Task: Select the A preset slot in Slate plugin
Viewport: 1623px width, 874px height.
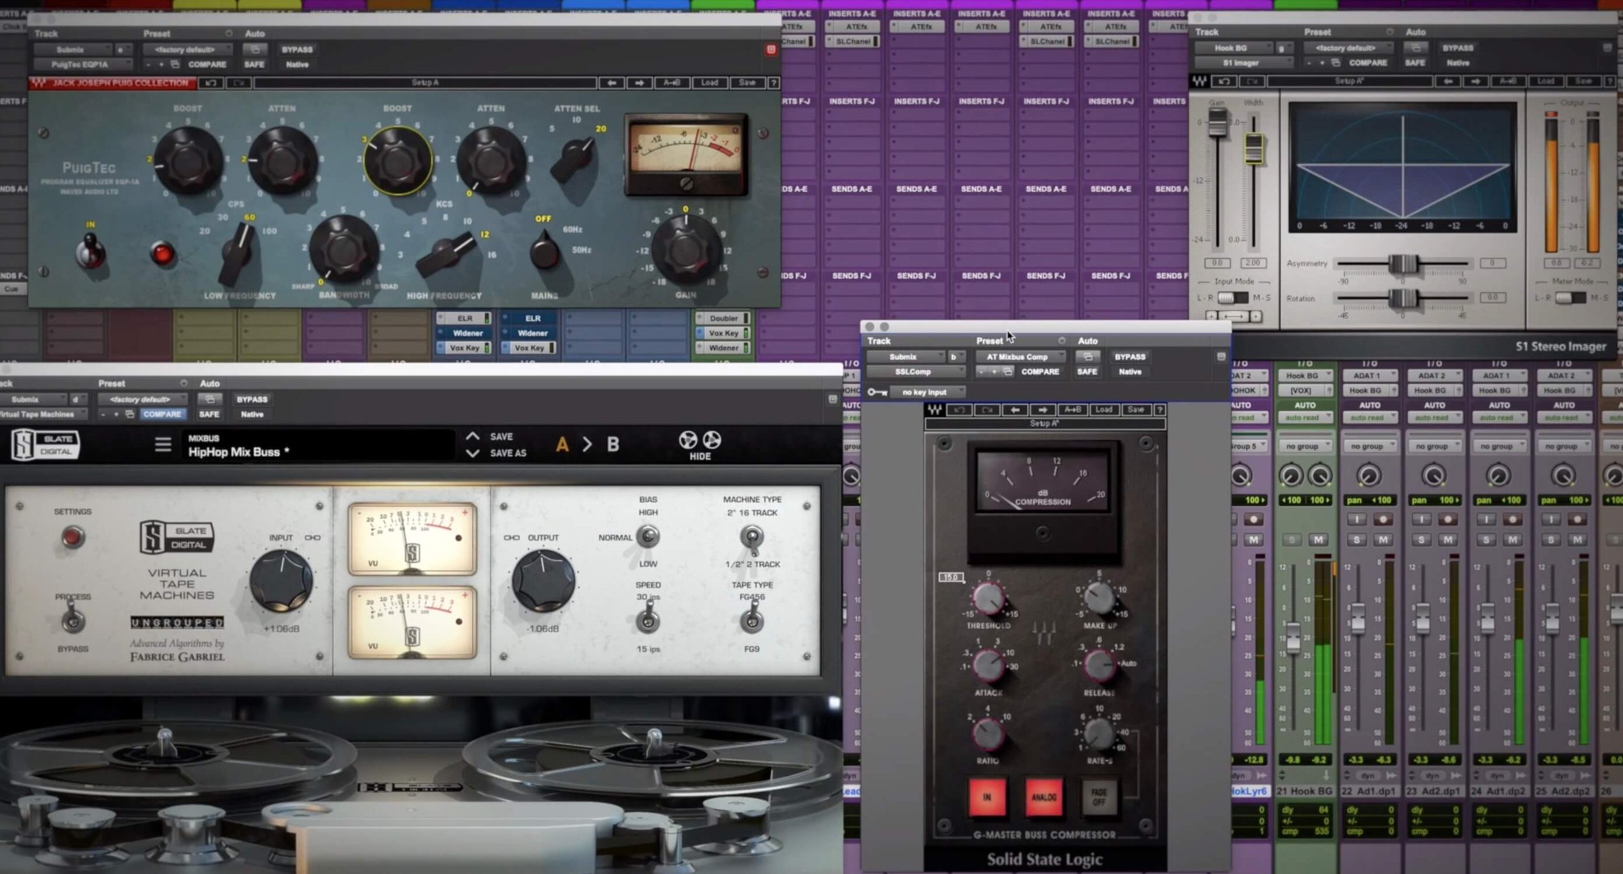Action: pyautogui.click(x=562, y=445)
